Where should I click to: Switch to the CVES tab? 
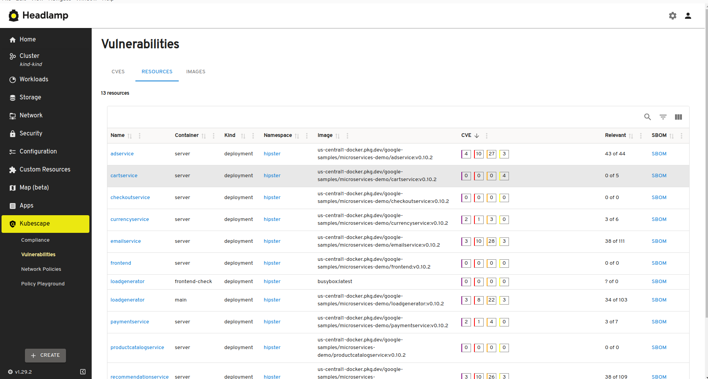coord(118,72)
